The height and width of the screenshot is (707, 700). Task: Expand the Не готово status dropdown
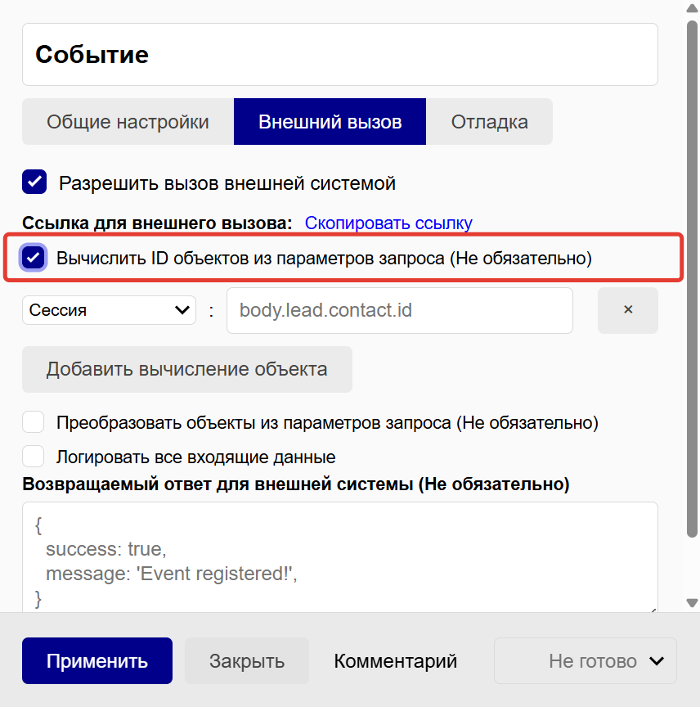(x=586, y=660)
